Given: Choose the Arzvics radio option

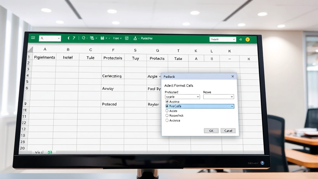Looking at the screenshot, I should (167, 120).
